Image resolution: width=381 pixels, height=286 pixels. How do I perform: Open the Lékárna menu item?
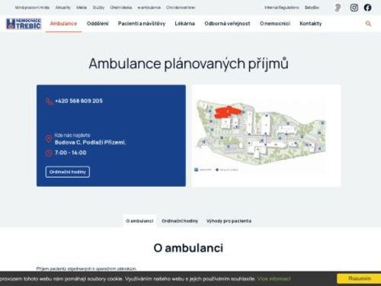[x=184, y=24]
